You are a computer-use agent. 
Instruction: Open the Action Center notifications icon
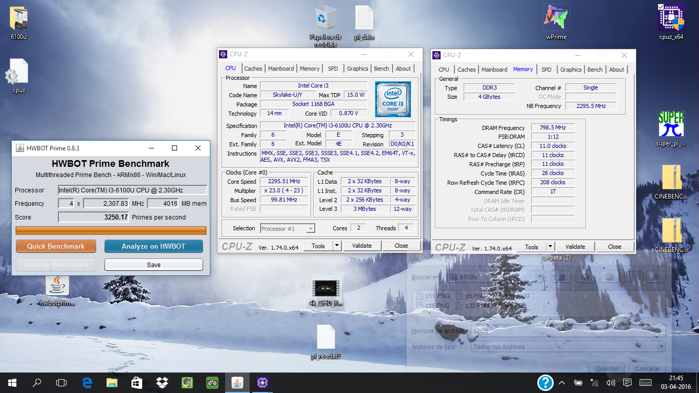coord(627,382)
